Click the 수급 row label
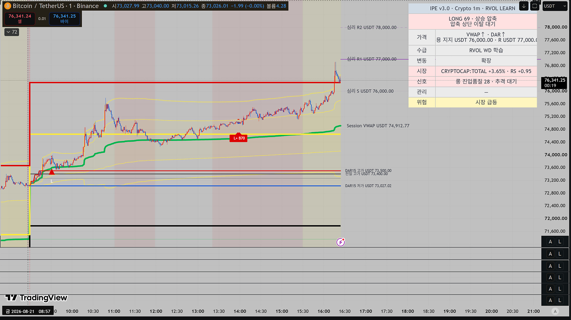Screen dimensions: 571x320 tap(422, 51)
